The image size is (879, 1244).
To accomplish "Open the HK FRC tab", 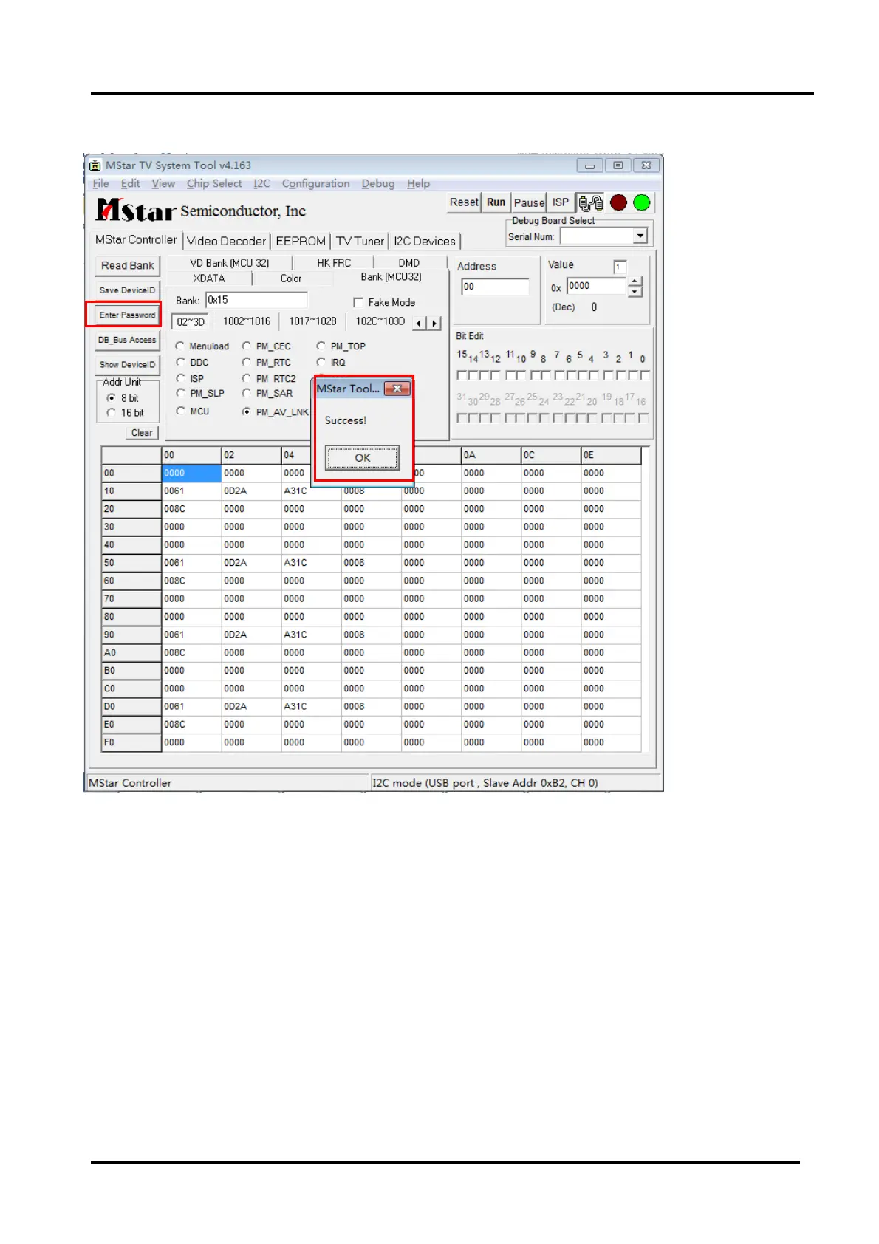I will (x=334, y=263).
